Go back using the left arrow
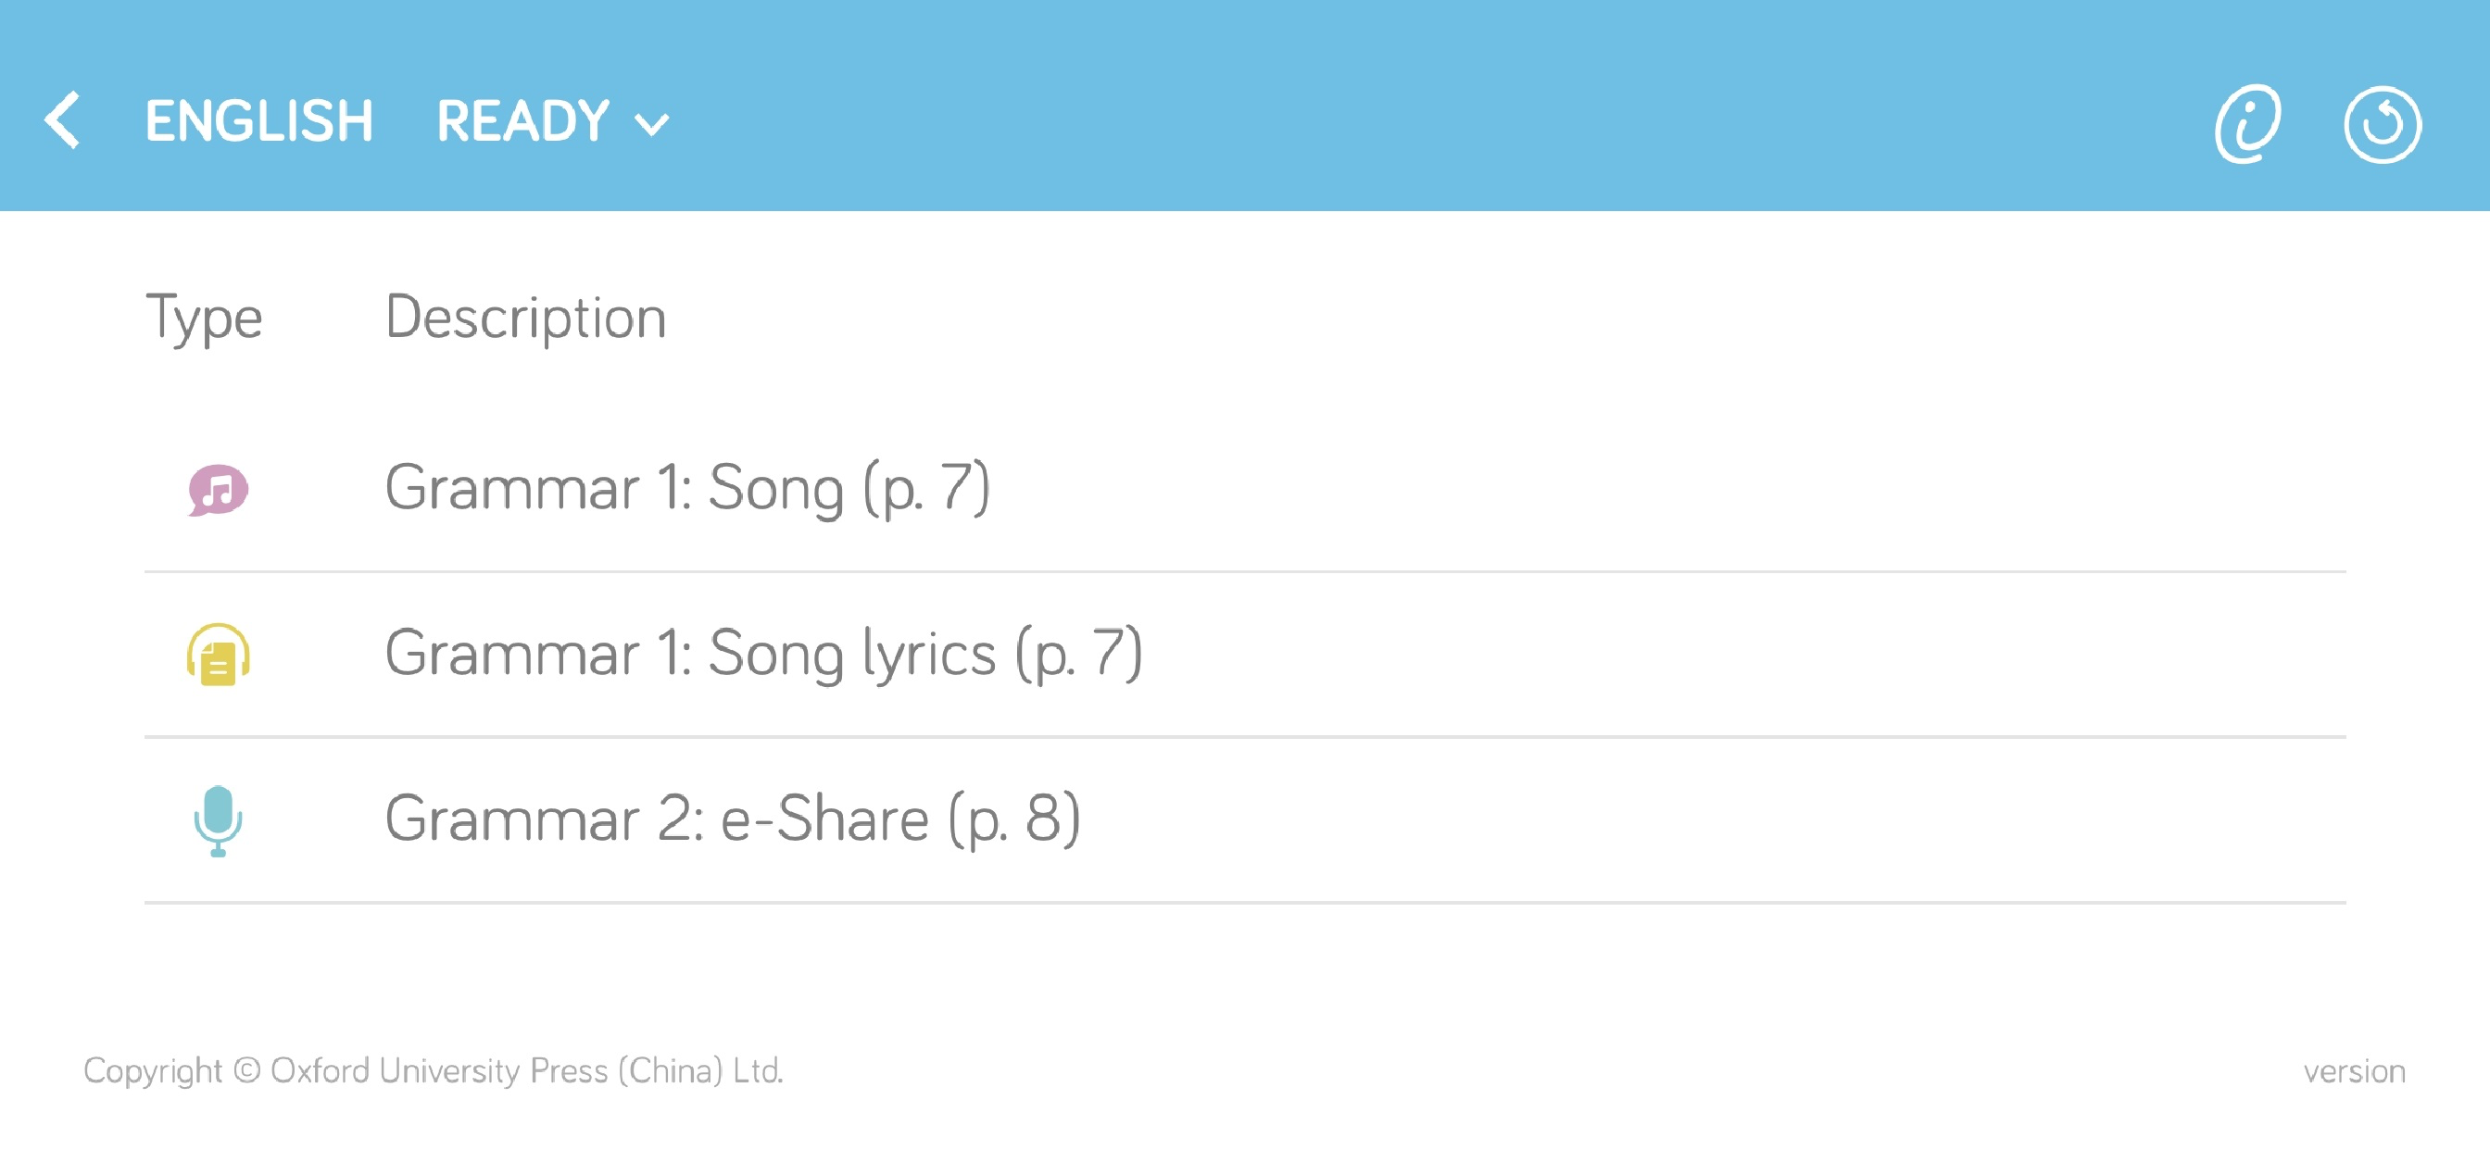This screenshot has height=1150, width=2490. 63,120
